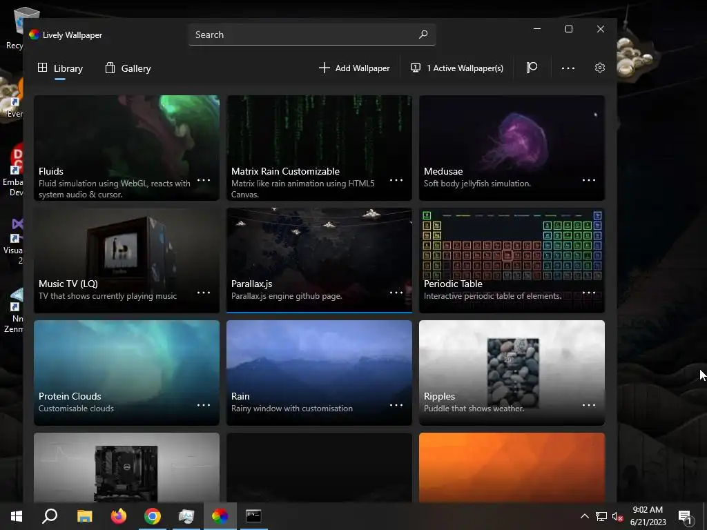
Task: Launch Google Chrome from the taskbar
Action: [153, 516]
